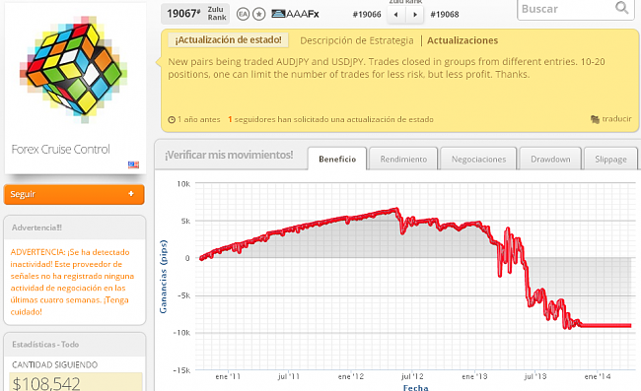Image resolution: width=641 pixels, height=391 pixels.
Task: Click the translate icon
Action: pyautogui.click(x=595, y=119)
